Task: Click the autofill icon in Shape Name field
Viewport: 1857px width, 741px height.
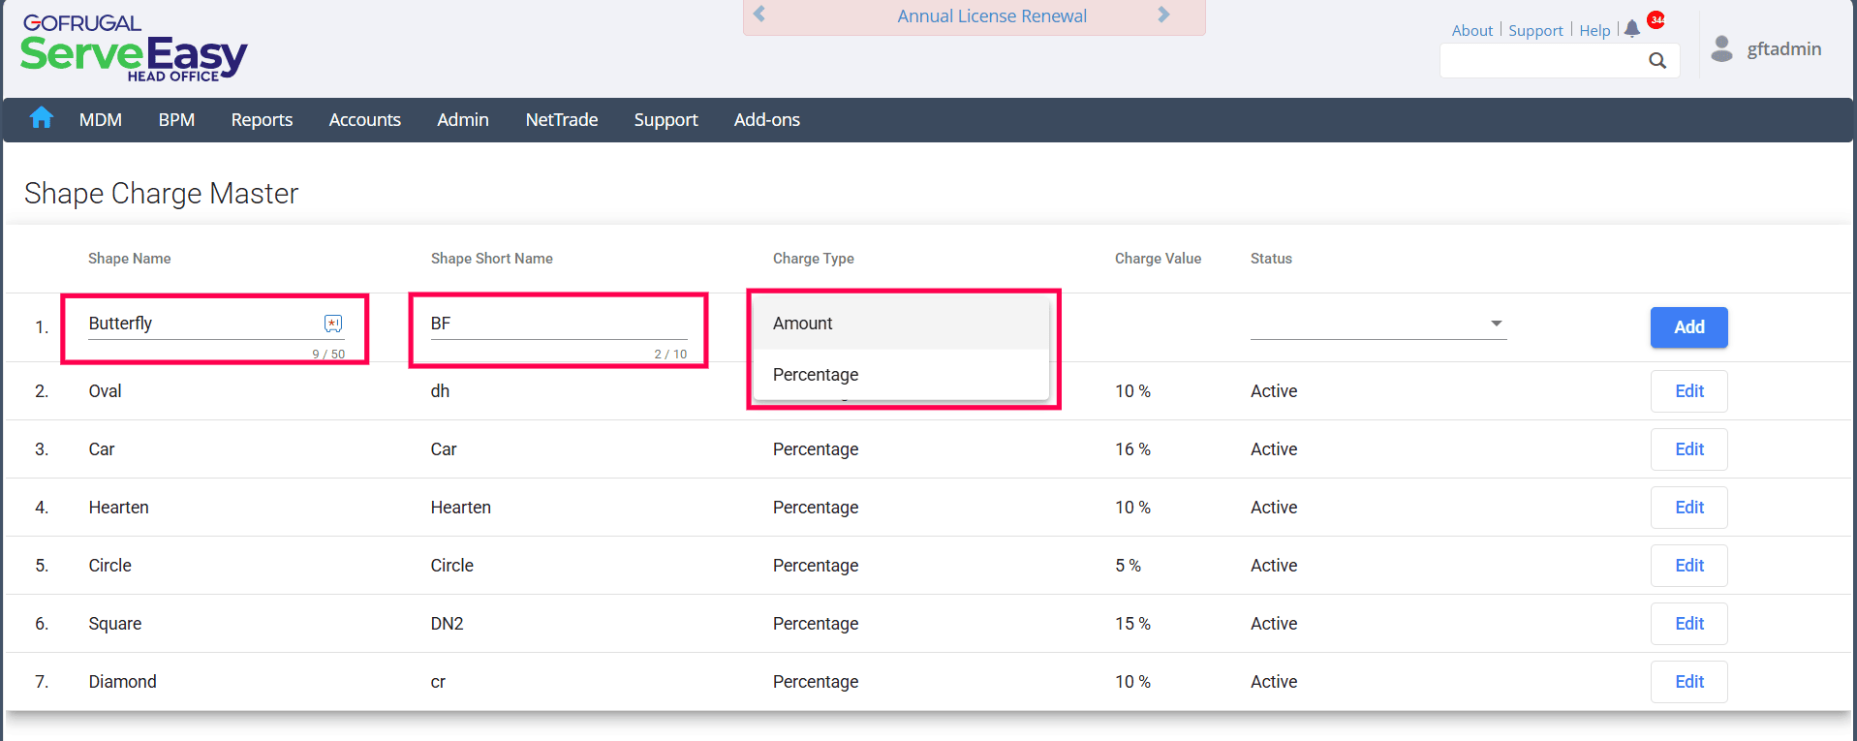Action: click(x=333, y=324)
